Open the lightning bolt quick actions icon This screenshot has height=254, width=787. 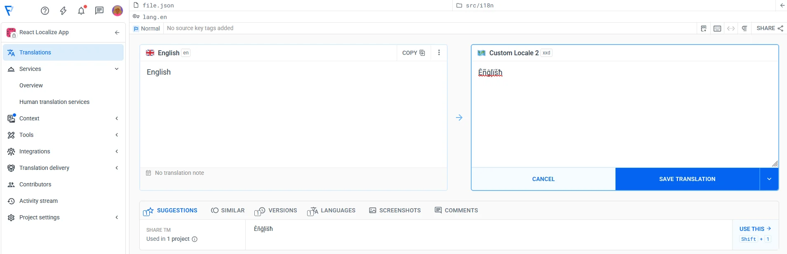63,11
